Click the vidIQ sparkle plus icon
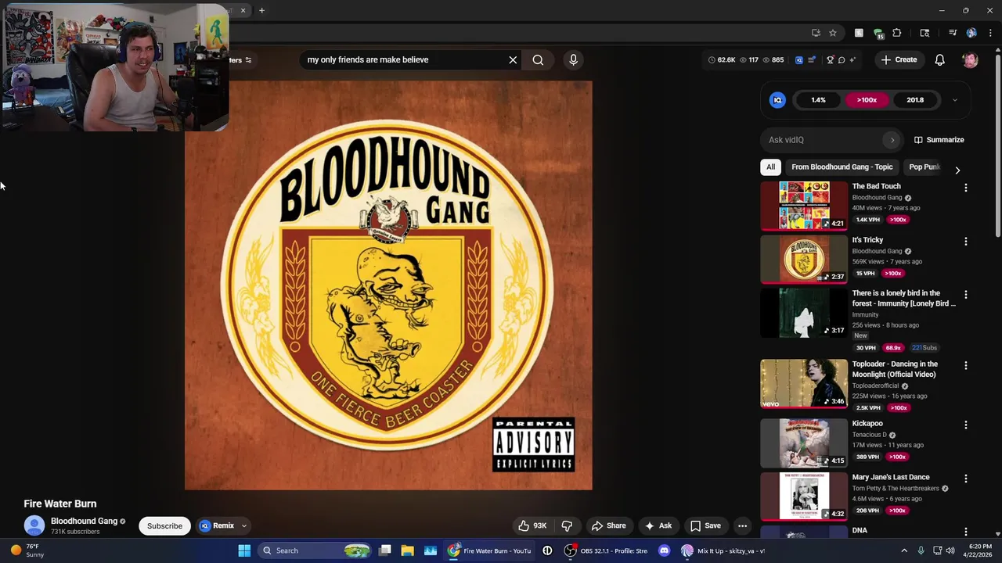This screenshot has width=1002, height=563. coord(852,59)
